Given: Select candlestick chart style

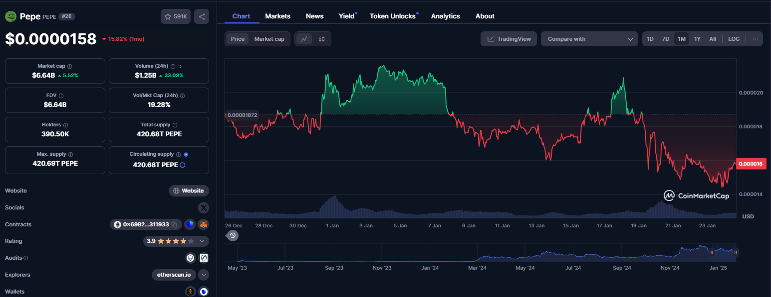Looking at the screenshot, I should click(321, 39).
